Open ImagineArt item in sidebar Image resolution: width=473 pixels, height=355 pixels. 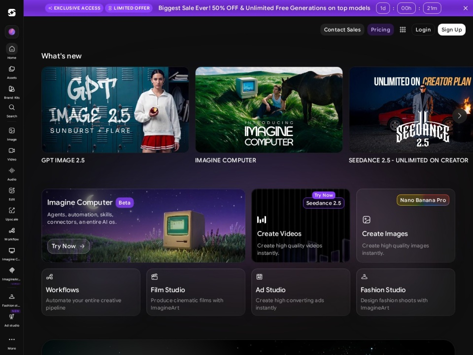12,274
